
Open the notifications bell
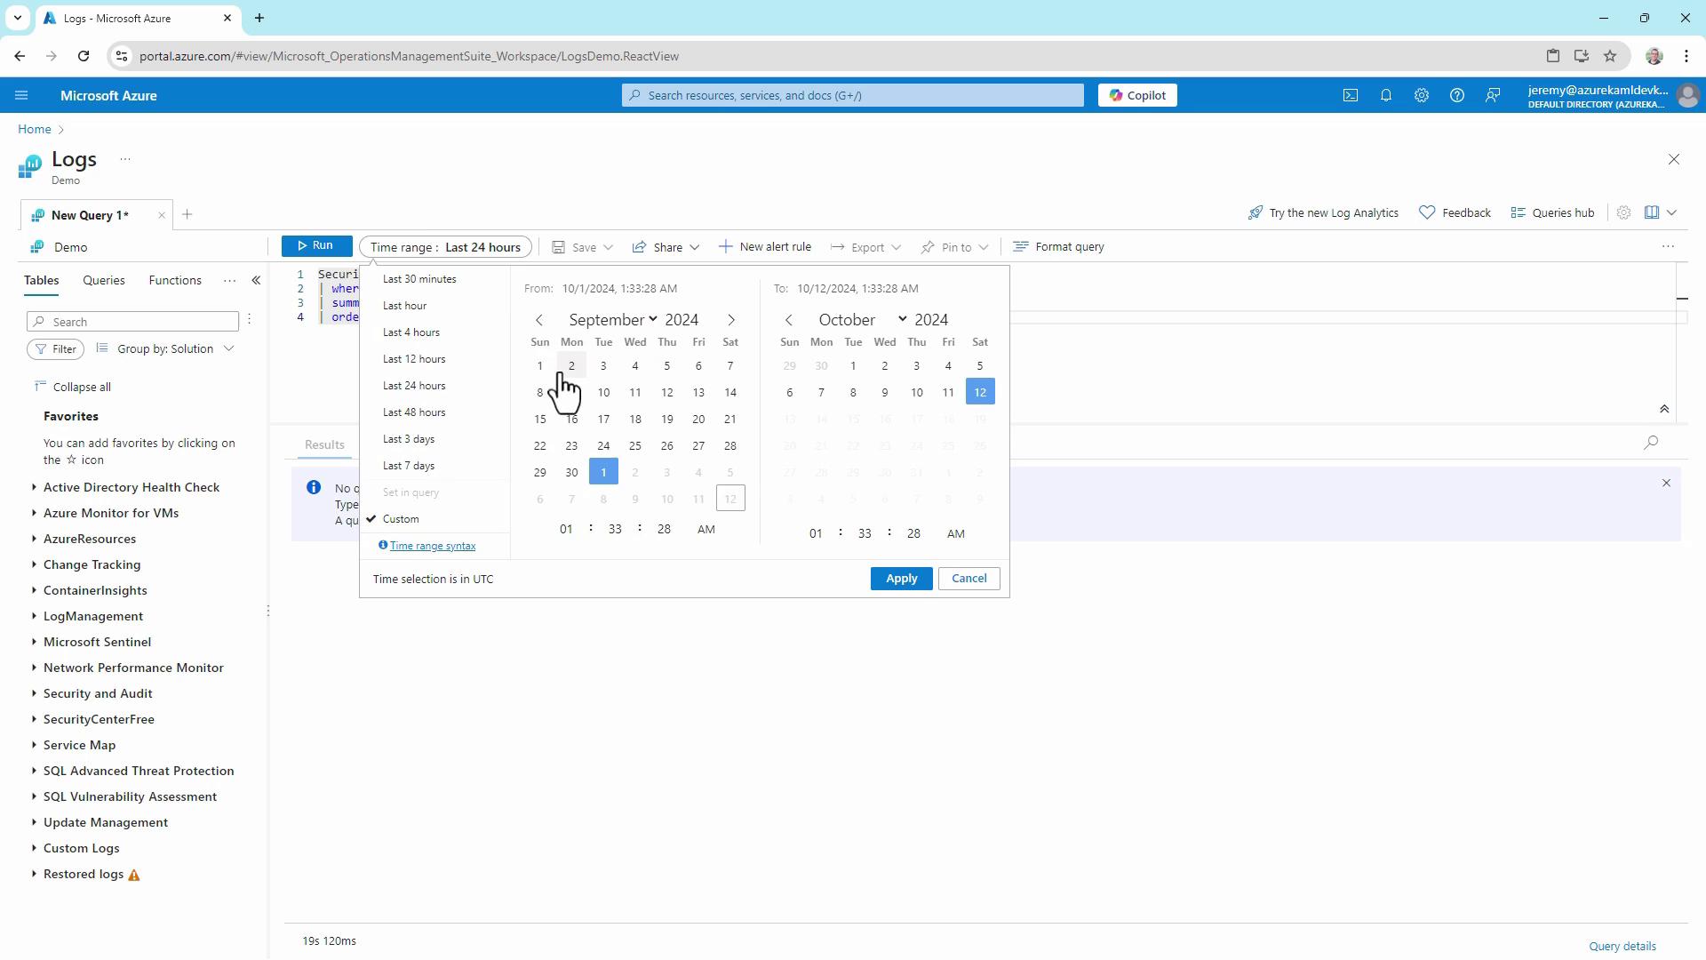[x=1386, y=95]
